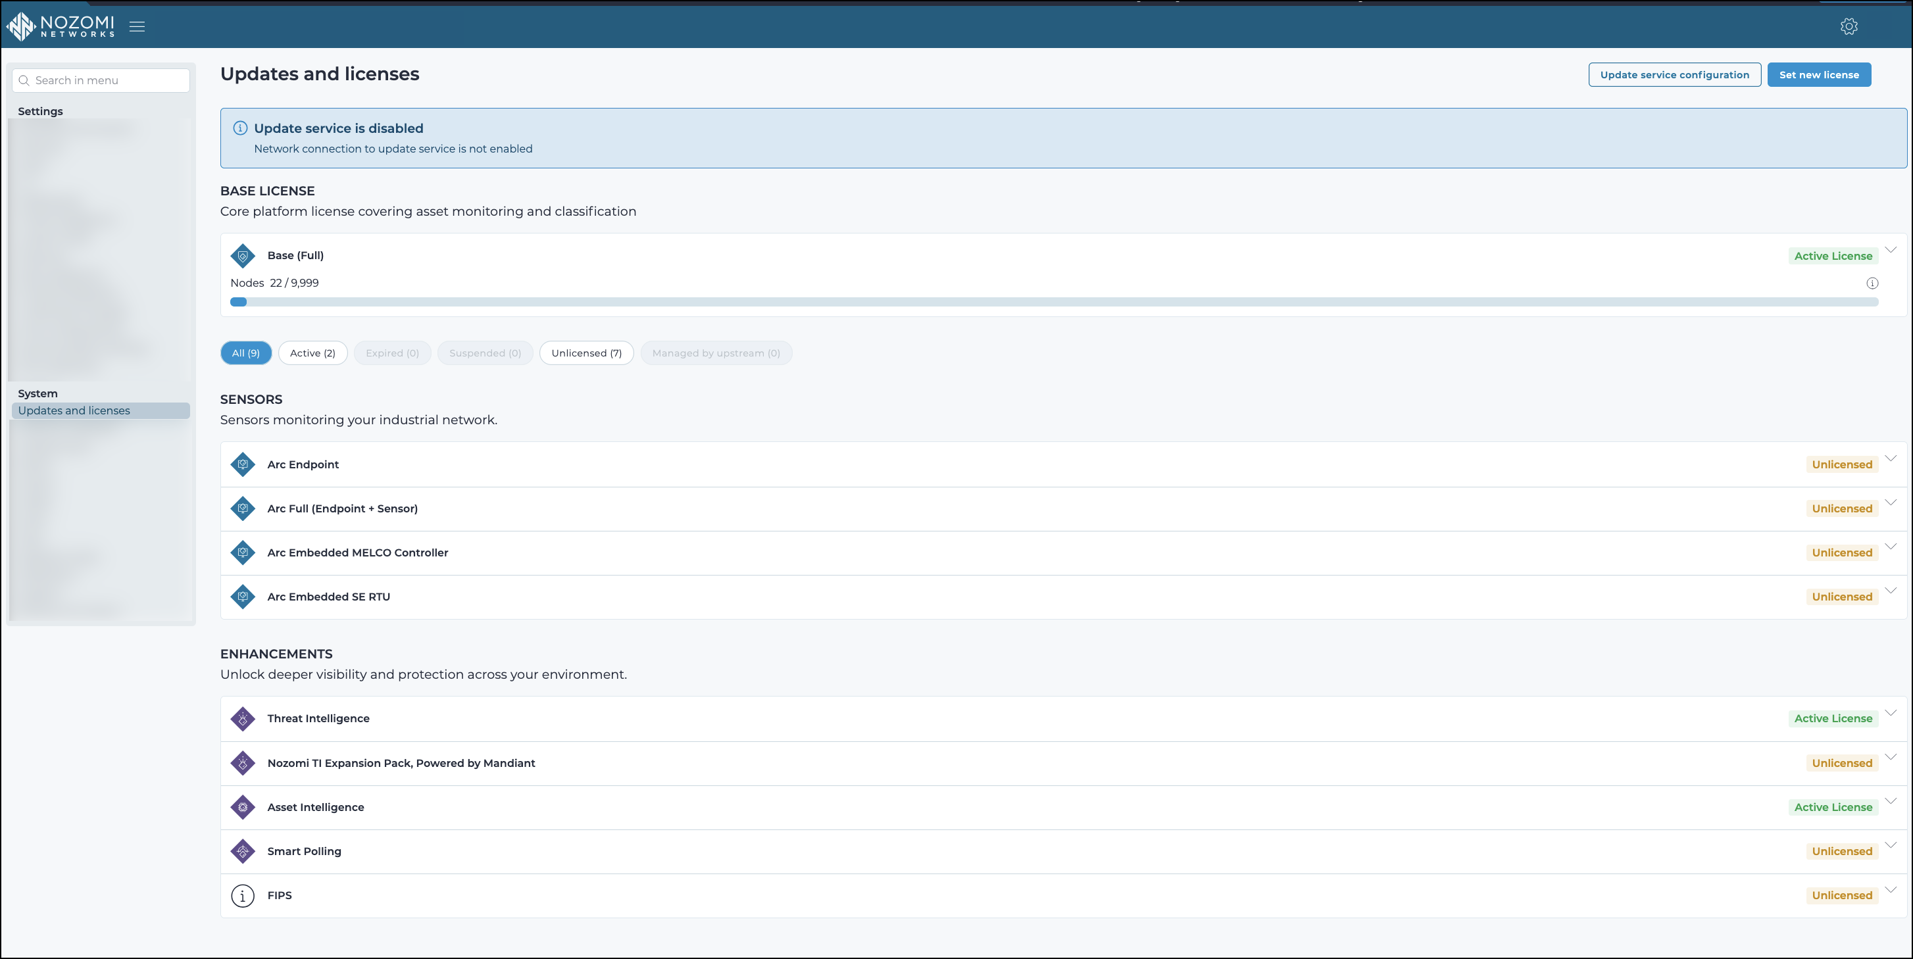Click the Suspended (0) filter pill
The width and height of the screenshot is (1913, 959).
point(485,353)
